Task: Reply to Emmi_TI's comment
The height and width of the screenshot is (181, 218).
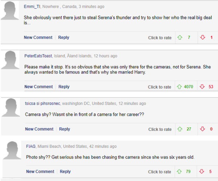Action: tap(64, 37)
